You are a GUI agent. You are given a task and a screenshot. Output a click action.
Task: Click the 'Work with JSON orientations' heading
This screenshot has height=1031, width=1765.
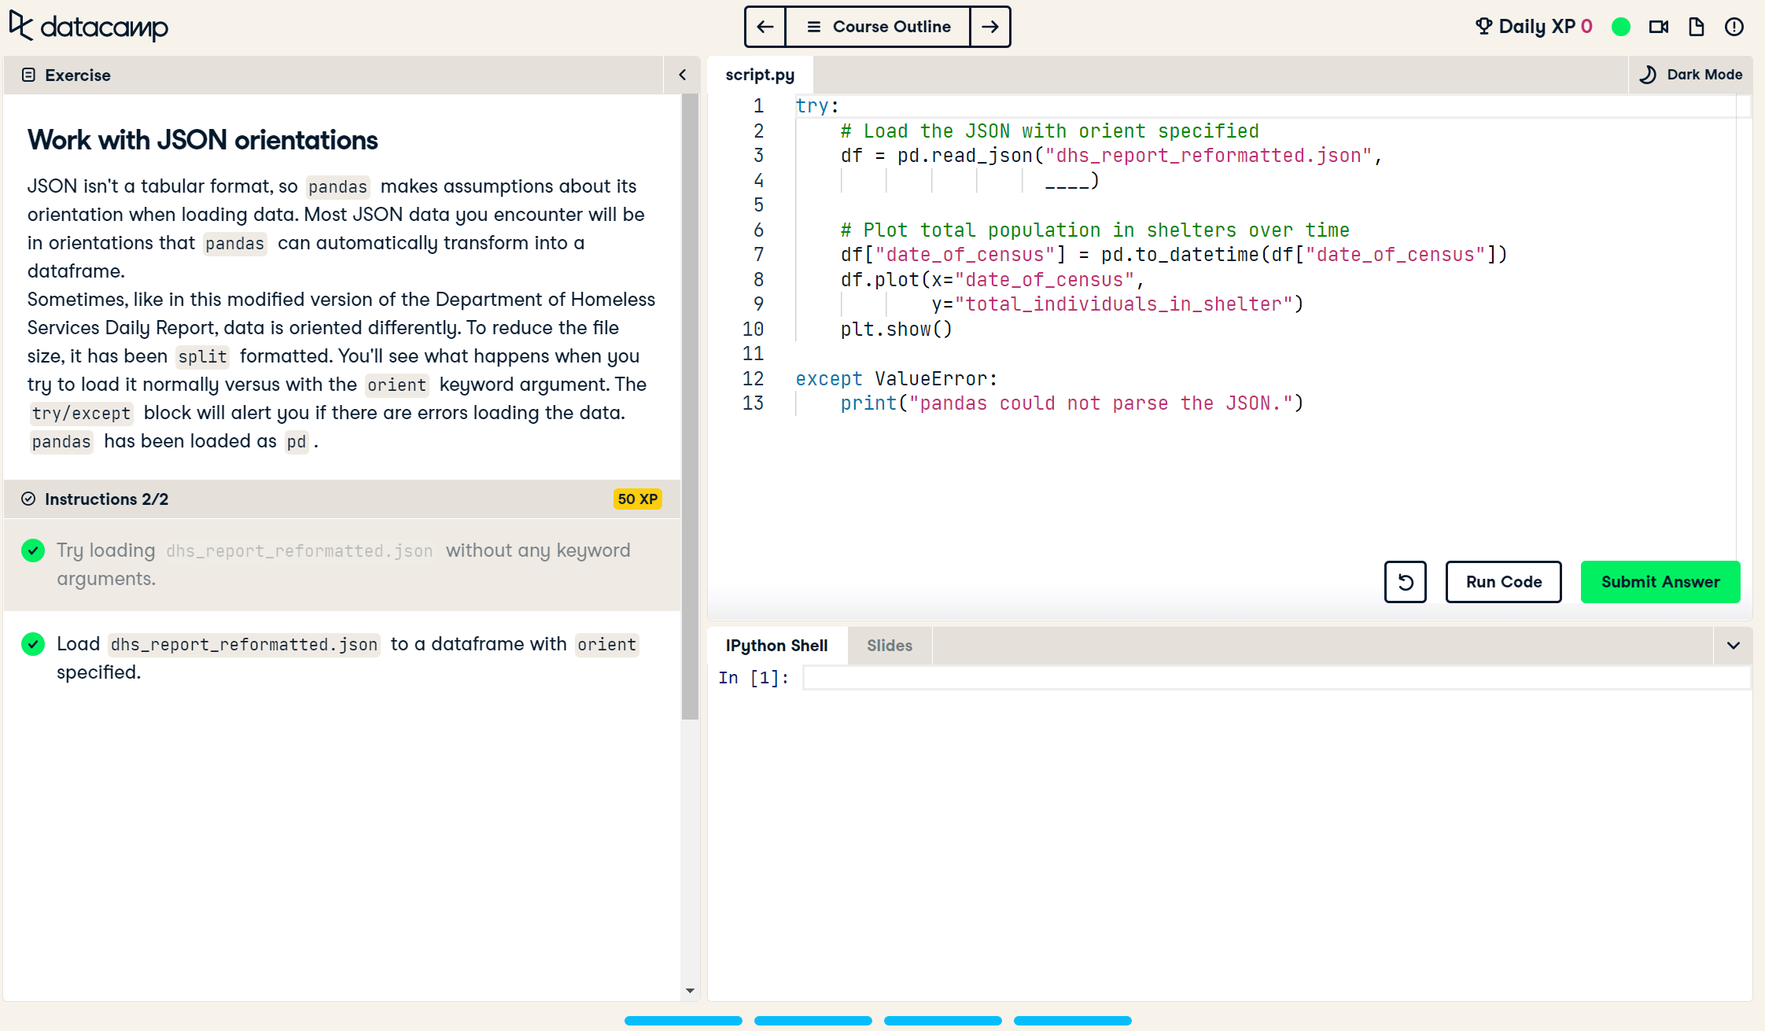click(x=203, y=140)
